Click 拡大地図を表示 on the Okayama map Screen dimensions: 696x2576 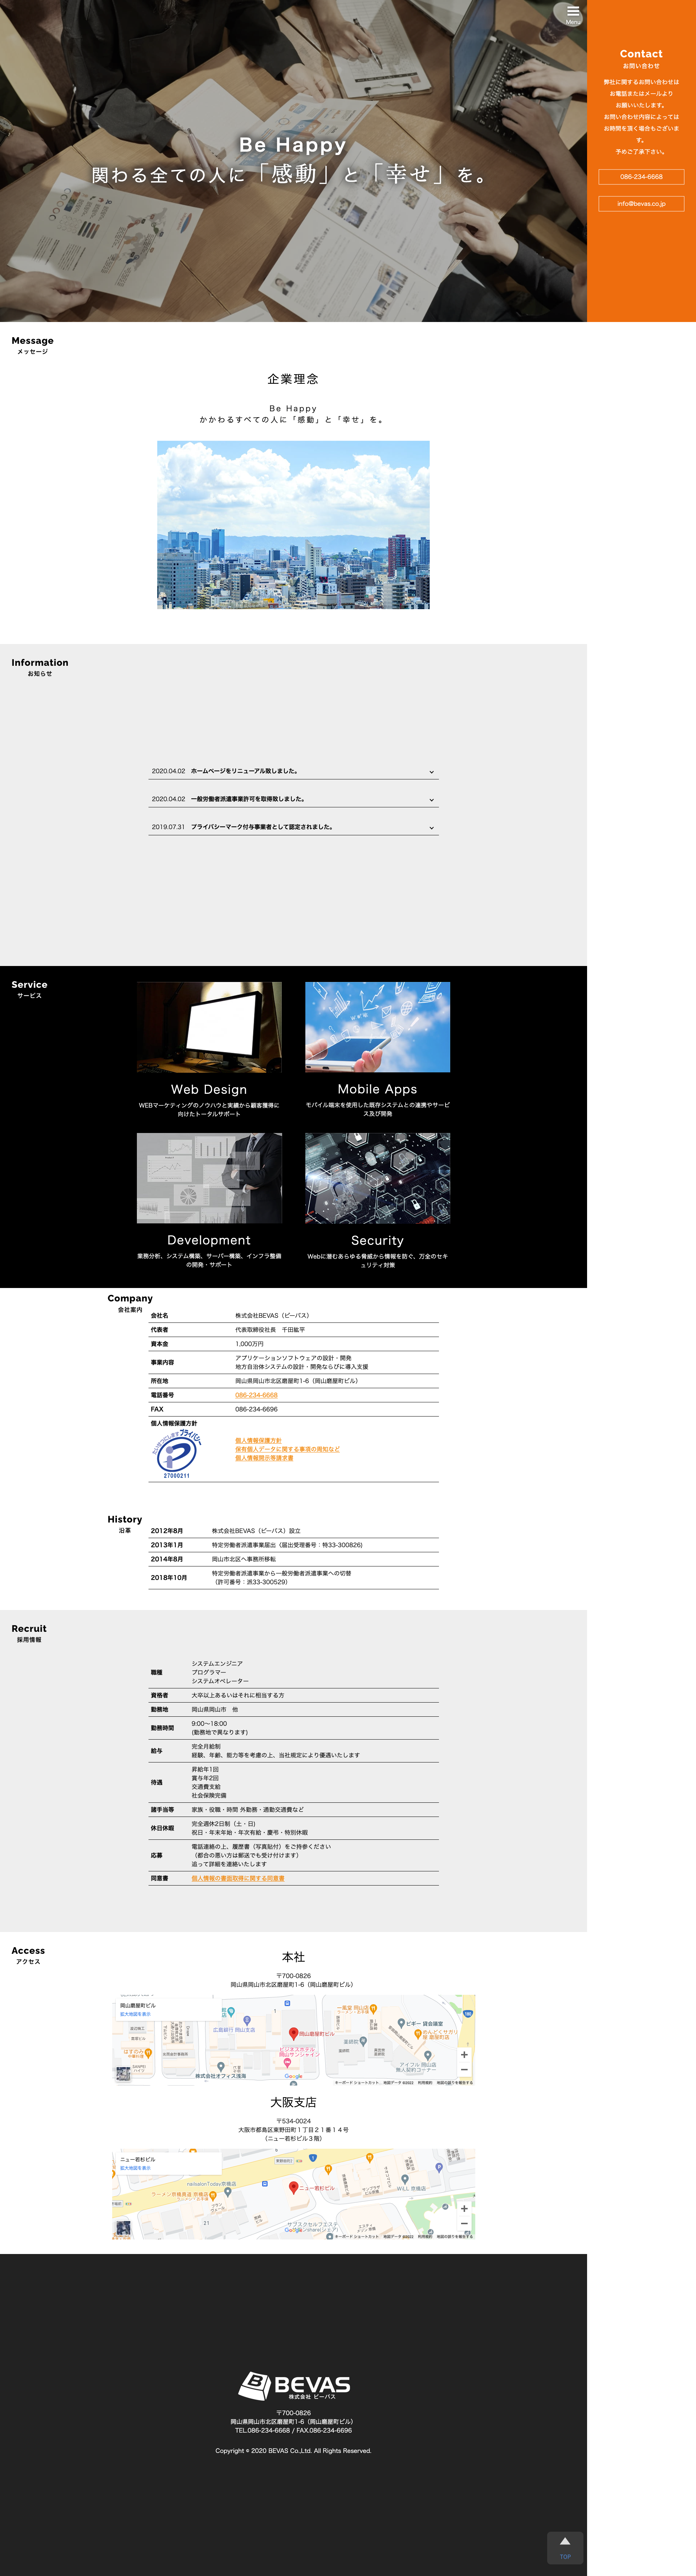pos(136,2014)
